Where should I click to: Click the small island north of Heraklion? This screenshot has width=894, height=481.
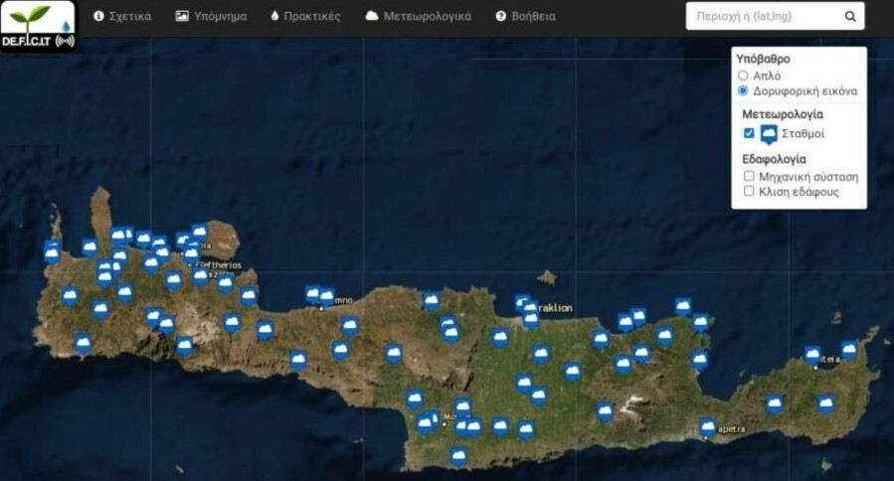545,277
